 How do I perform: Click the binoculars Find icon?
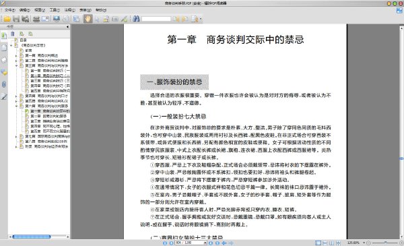click(x=136, y=19)
